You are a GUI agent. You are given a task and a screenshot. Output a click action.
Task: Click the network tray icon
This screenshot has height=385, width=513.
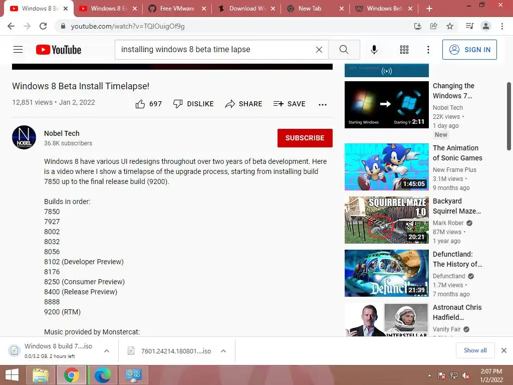[454, 375]
